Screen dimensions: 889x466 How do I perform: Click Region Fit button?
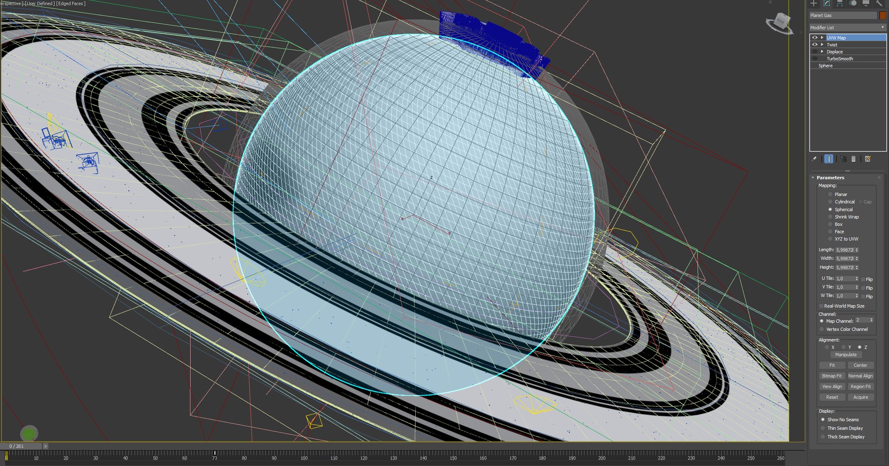860,387
